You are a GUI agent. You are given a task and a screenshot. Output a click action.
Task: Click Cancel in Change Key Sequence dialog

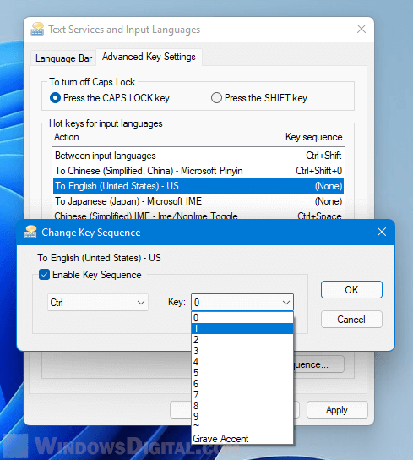point(351,319)
